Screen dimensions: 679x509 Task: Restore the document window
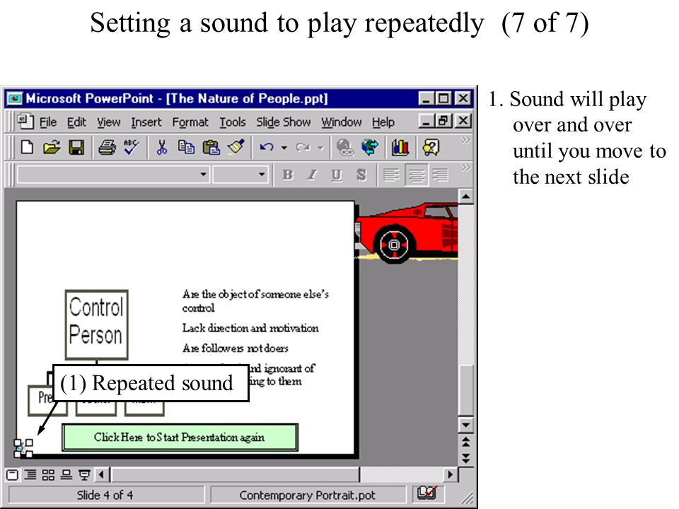click(x=444, y=121)
